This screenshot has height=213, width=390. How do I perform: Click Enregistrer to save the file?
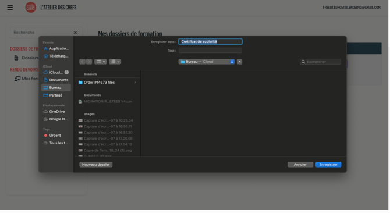click(x=329, y=165)
